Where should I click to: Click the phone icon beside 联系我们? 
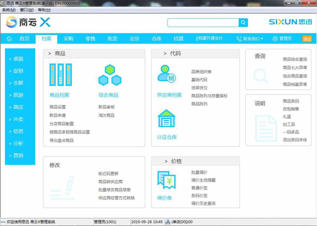coord(239,39)
